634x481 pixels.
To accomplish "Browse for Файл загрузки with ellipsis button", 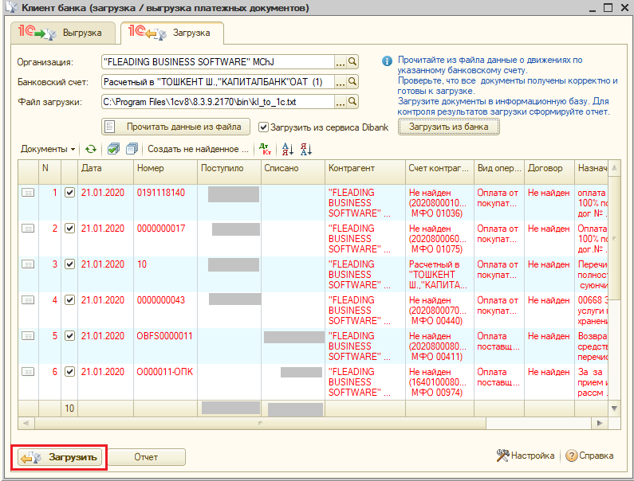I will point(341,102).
